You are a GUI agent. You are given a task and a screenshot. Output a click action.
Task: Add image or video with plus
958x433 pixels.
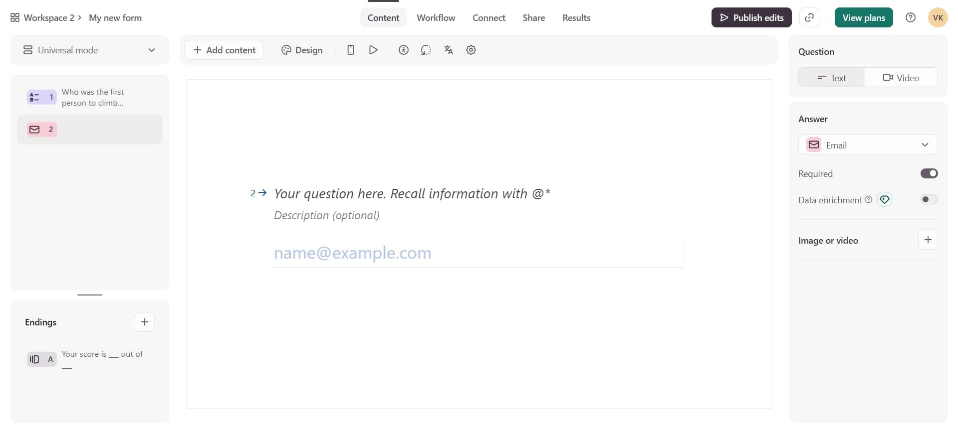click(928, 240)
